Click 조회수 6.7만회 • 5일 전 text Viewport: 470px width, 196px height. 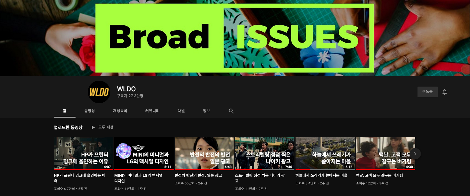tap(70, 189)
